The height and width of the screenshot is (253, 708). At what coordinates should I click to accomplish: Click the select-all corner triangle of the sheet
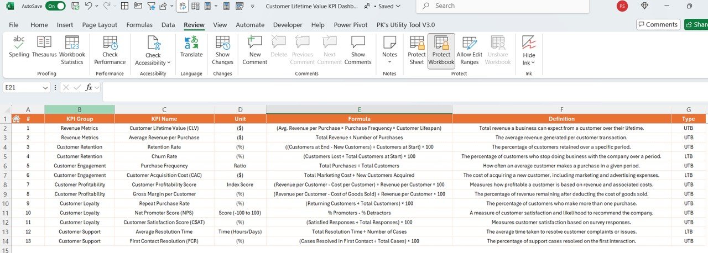coord(6,109)
